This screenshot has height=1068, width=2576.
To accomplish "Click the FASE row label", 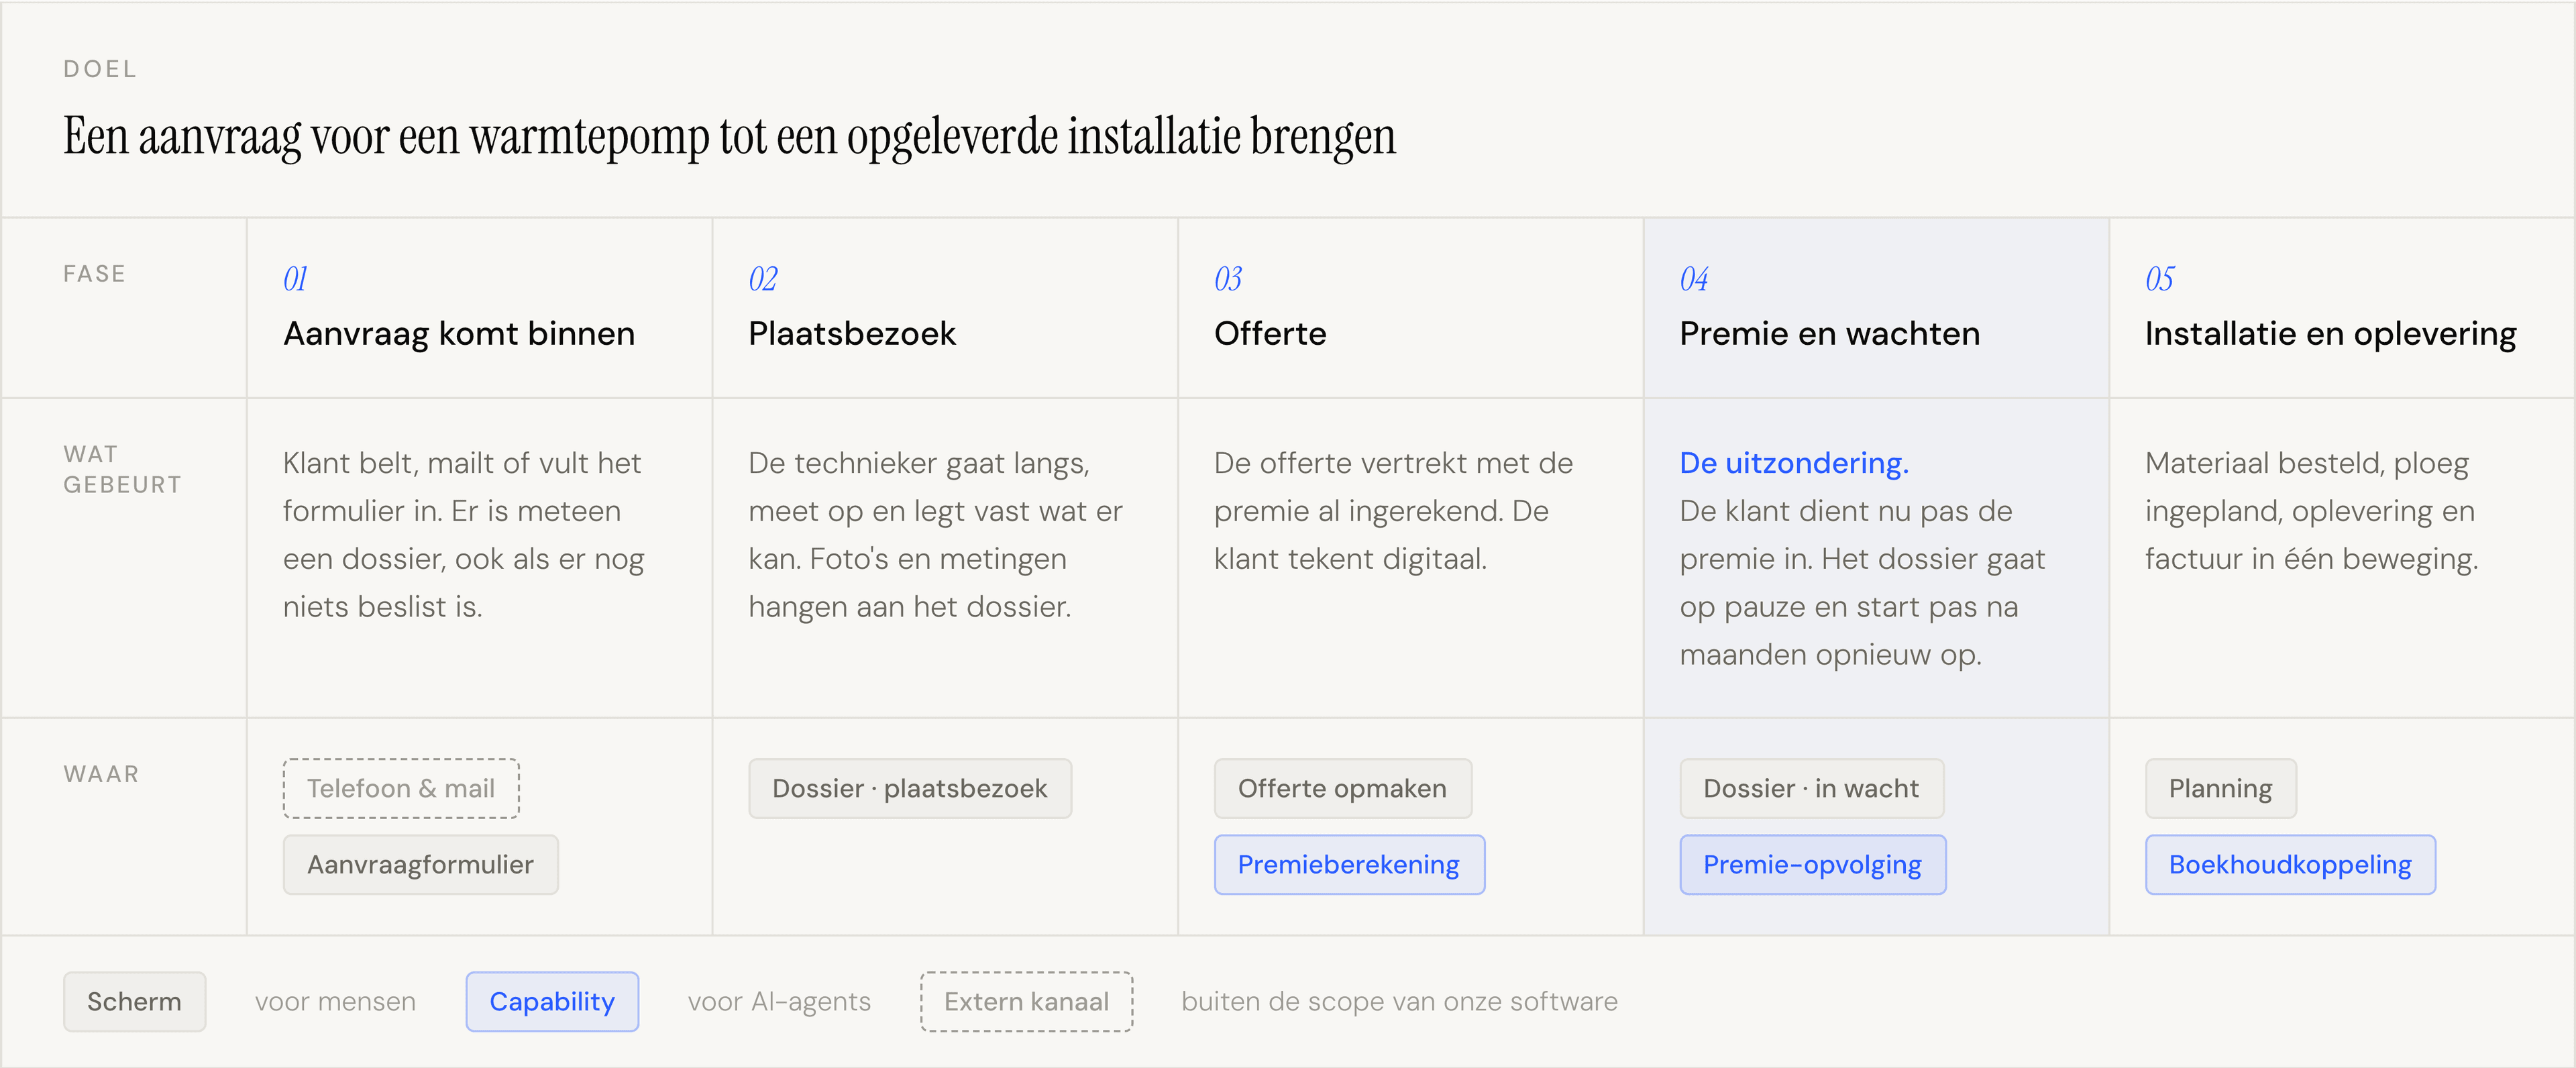I will pyautogui.click(x=94, y=273).
